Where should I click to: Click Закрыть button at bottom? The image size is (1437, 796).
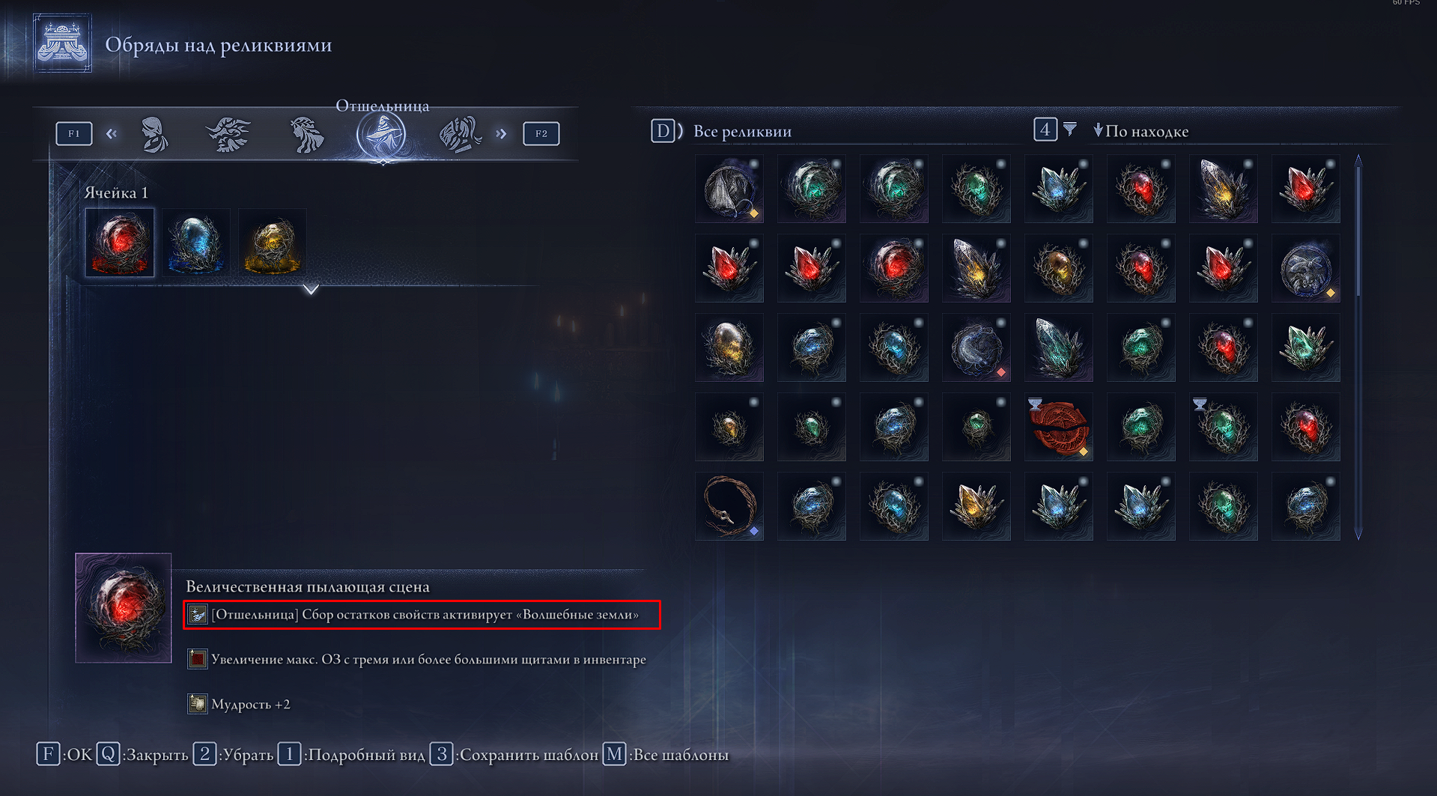[x=142, y=754]
